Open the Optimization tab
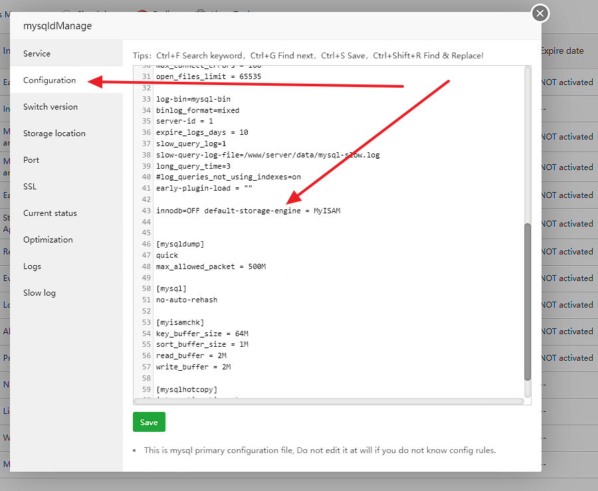Screen dimensions: 598x491 click(x=48, y=240)
